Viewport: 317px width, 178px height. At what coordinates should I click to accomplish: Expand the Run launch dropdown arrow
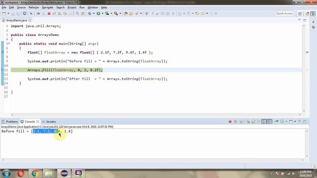click(103, 13)
